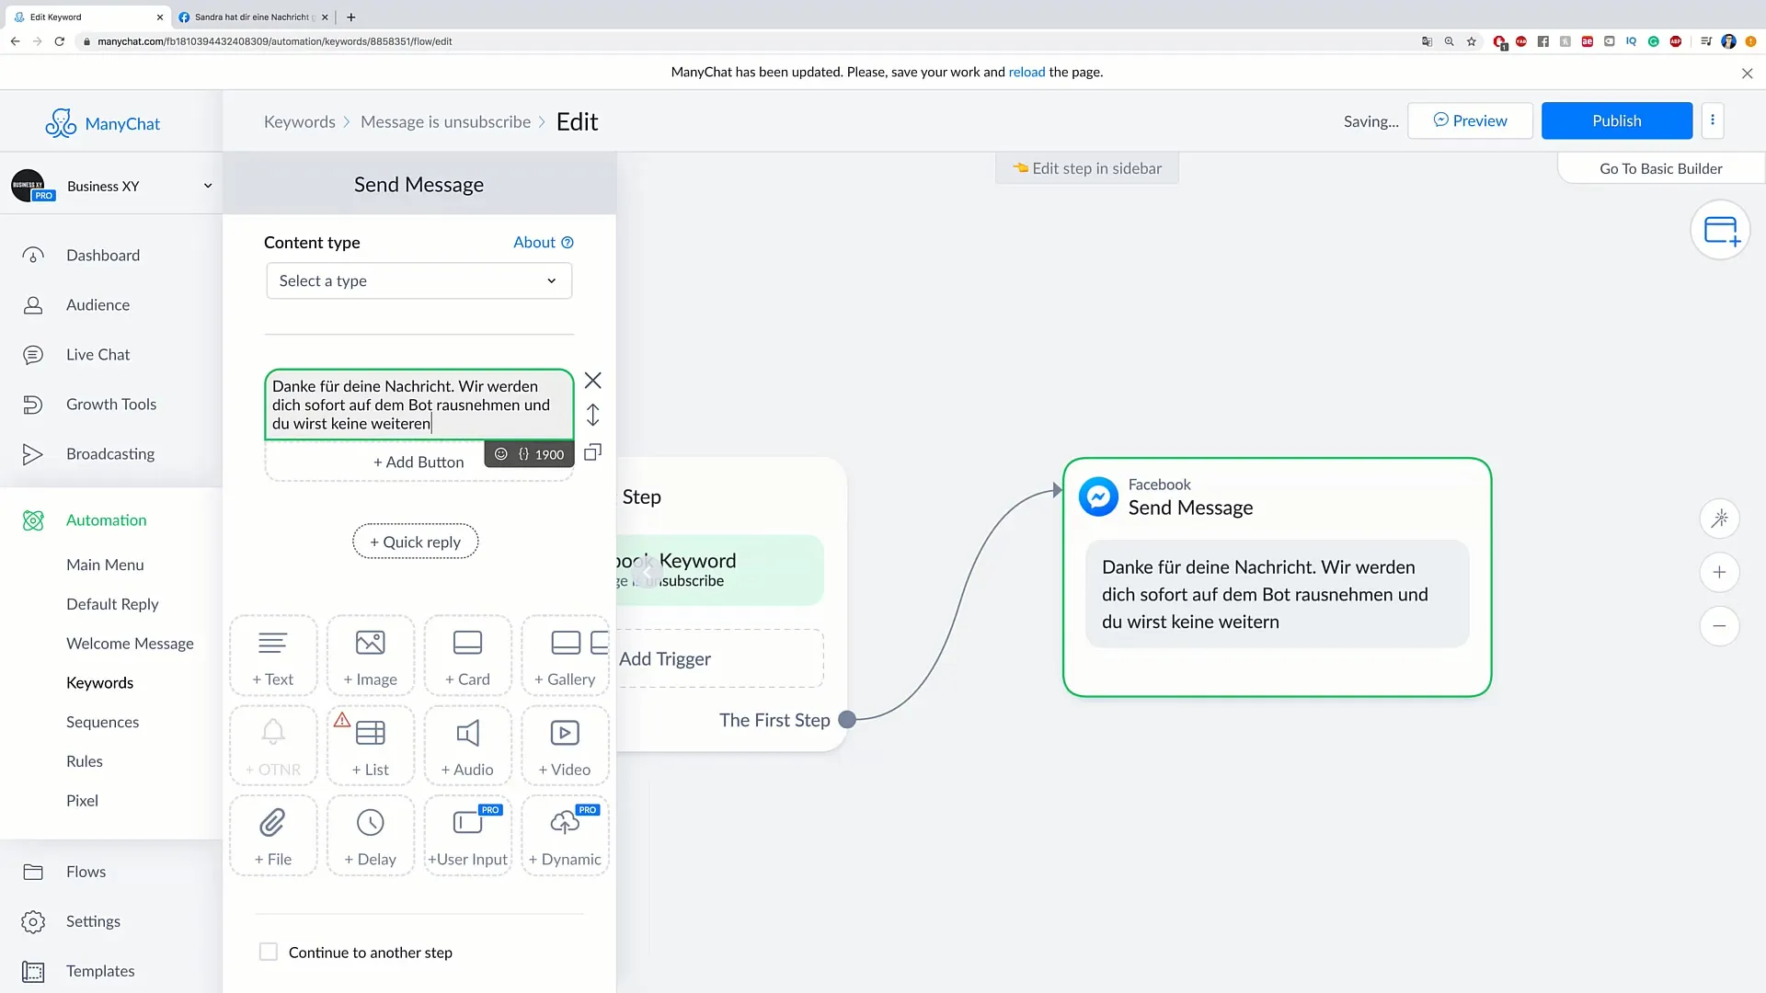The image size is (1766, 993).
Task: Open Settings in the sidebar
Action: point(93,921)
